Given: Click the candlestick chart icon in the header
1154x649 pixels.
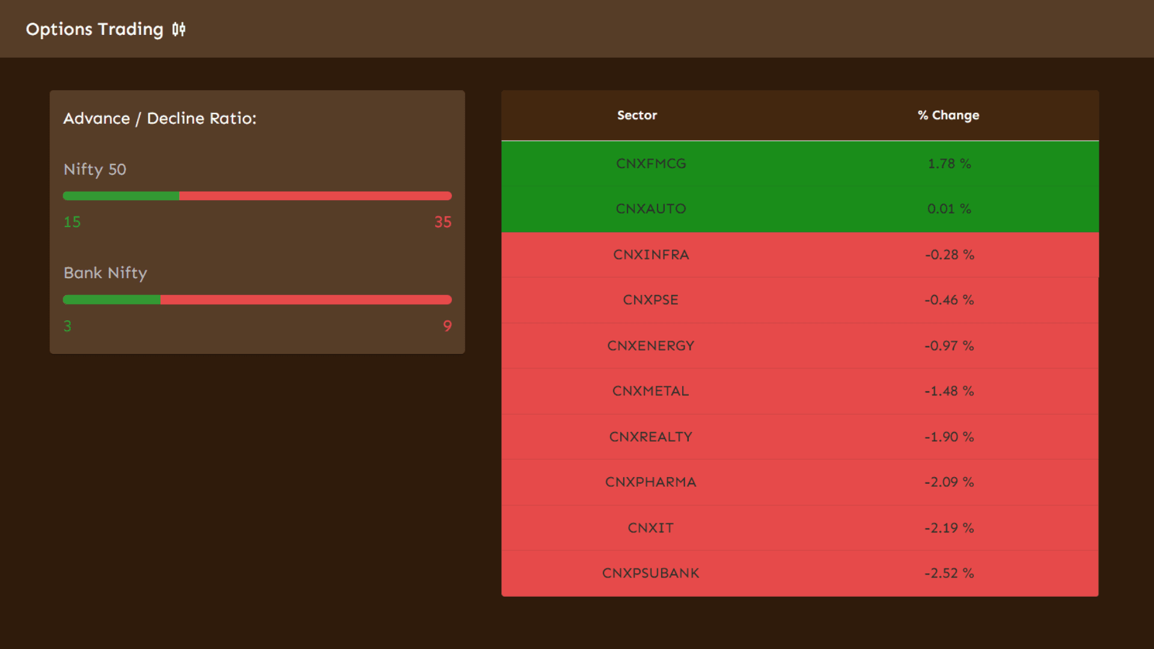Looking at the screenshot, I should coord(179,29).
